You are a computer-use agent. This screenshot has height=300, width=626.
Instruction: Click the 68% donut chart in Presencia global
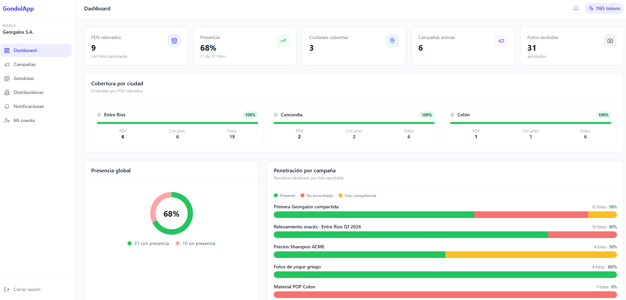click(172, 213)
